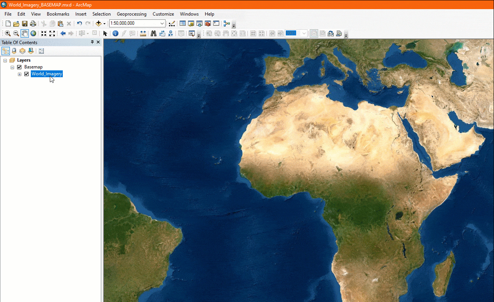This screenshot has height=302, width=494.
Task: Open the Go To XY tool
Action: pyautogui.click(x=170, y=33)
